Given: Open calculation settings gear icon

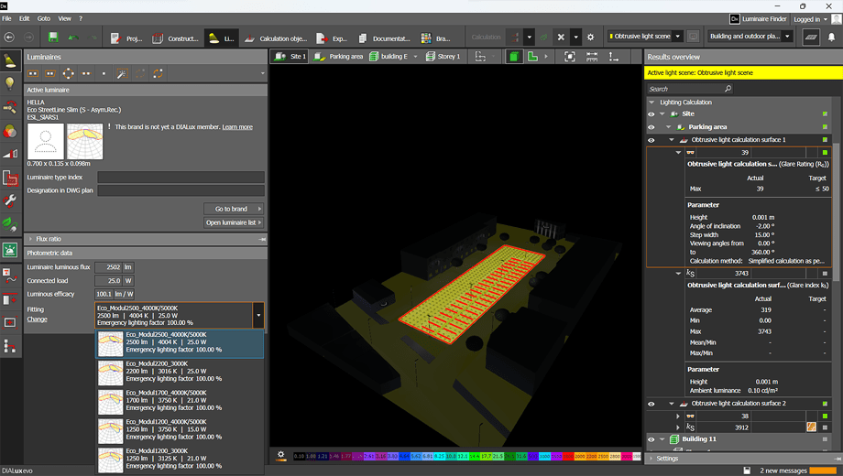Looking at the screenshot, I should coord(590,38).
